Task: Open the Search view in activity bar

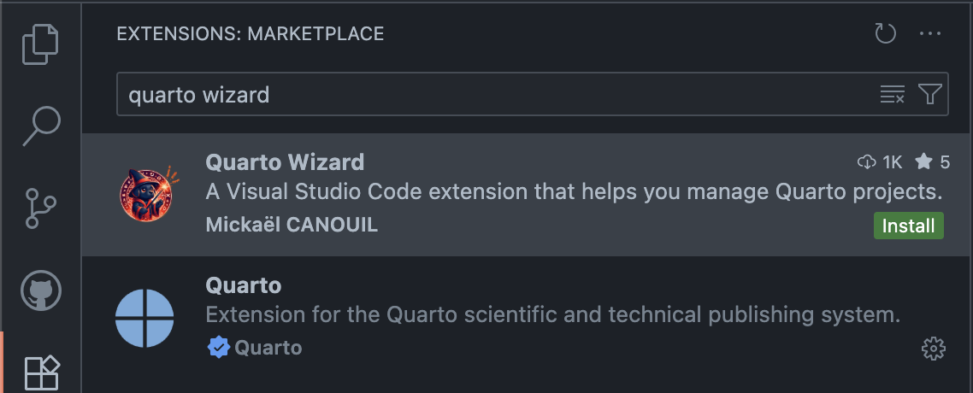Action: 40,126
